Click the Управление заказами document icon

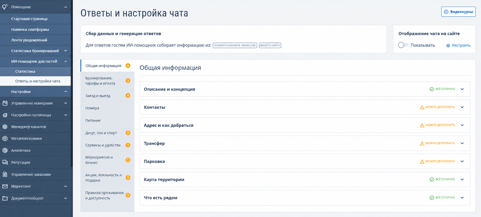coord(5,174)
